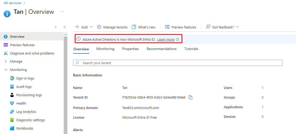Click the Learn more link in banner
296x134 pixels.
click(x=166, y=39)
